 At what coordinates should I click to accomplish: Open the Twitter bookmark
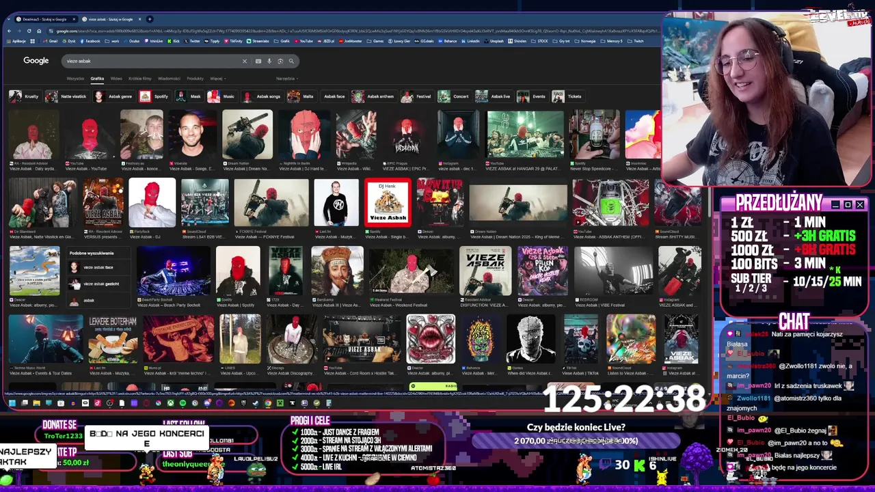(191, 41)
